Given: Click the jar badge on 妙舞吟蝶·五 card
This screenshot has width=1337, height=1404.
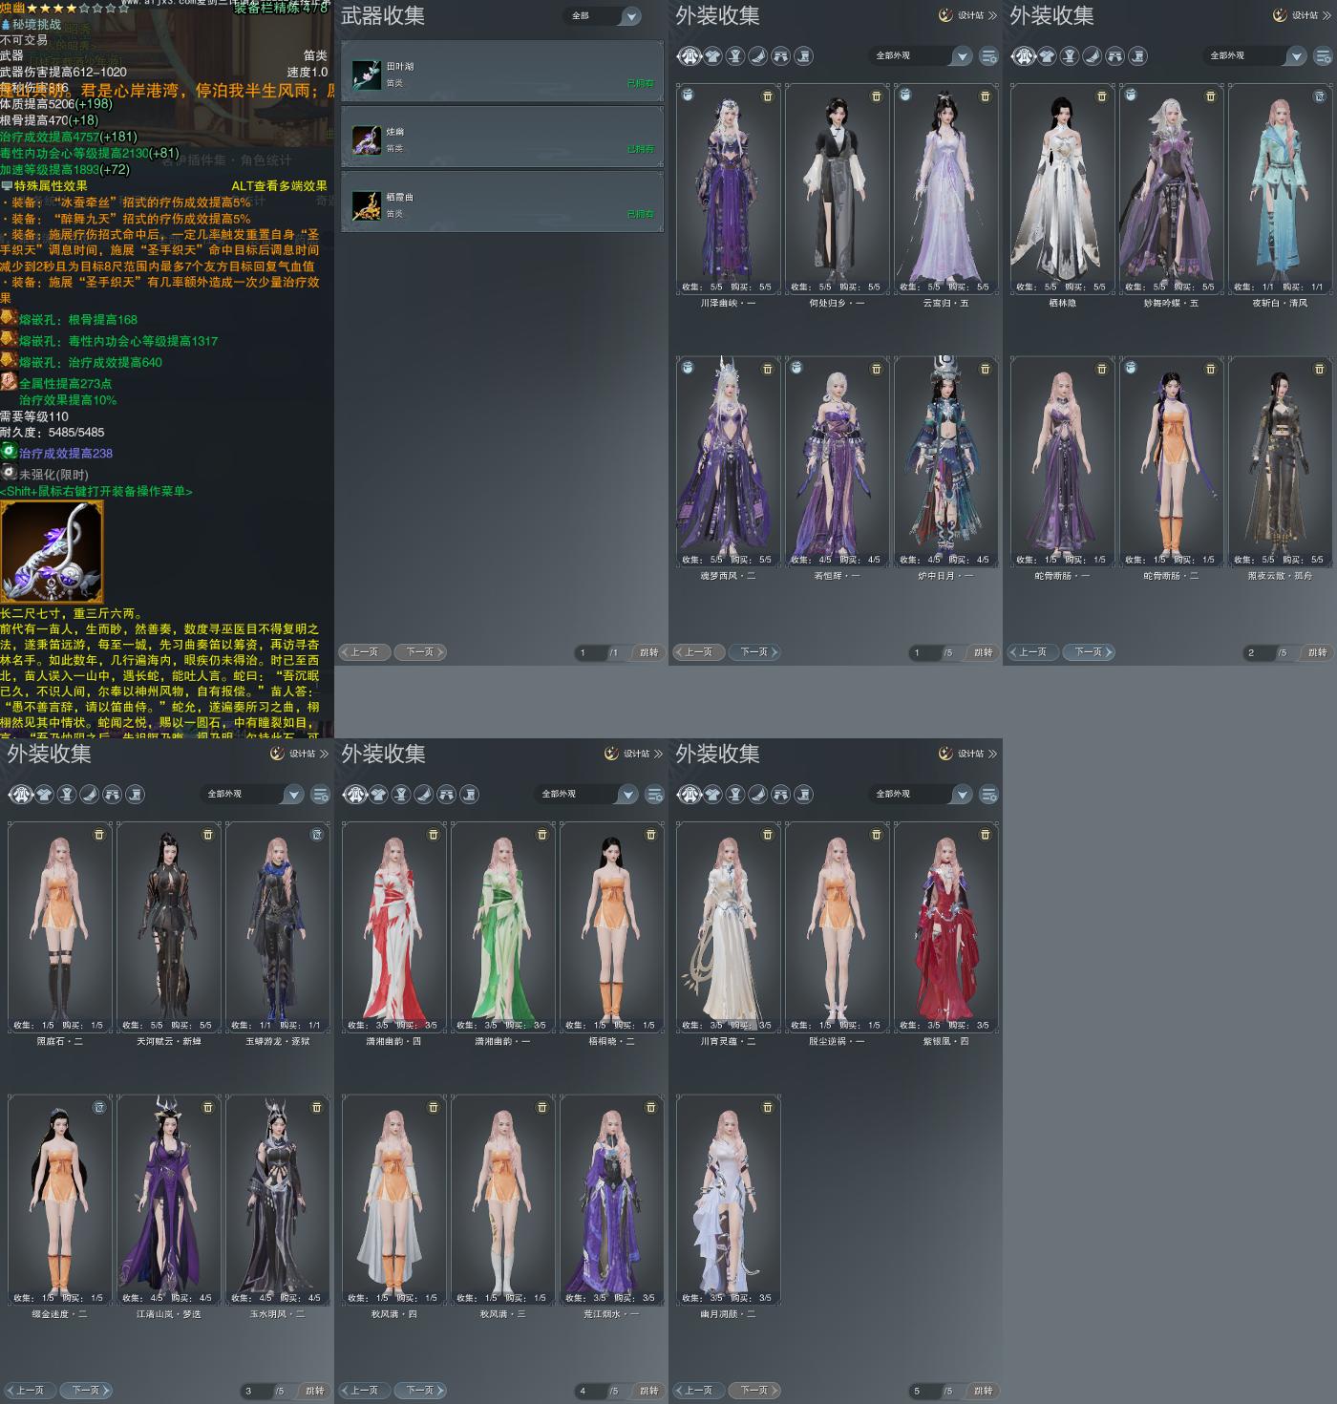Looking at the screenshot, I should [1131, 96].
